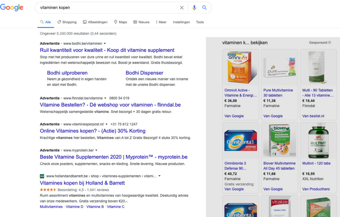The height and width of the screenshot is (217, 340).
Task: Click the result count 'Ongeveer 5.330.000 resultaten'
Action: (78, 34)
